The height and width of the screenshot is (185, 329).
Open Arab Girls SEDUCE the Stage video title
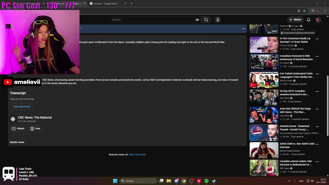click(295, 110)
